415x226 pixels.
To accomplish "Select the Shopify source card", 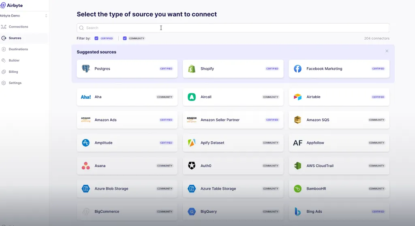I will [233, 68].
